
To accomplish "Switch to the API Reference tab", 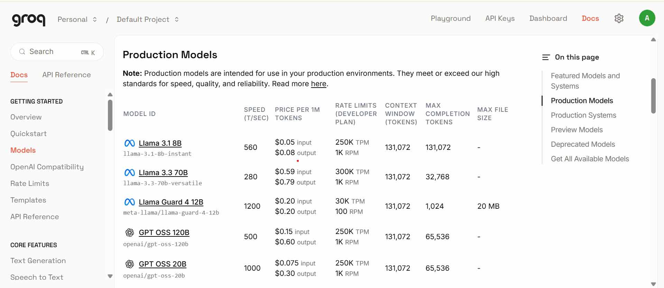I will (66, 75).
